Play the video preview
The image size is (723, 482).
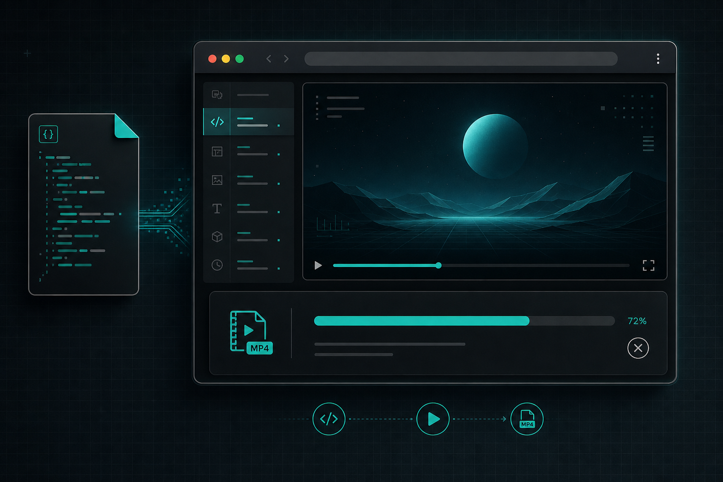pyautogui.click(x=318, y=265)
